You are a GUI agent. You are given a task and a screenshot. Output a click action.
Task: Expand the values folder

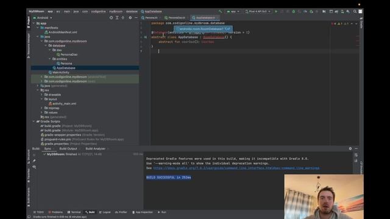pos(42,113)
